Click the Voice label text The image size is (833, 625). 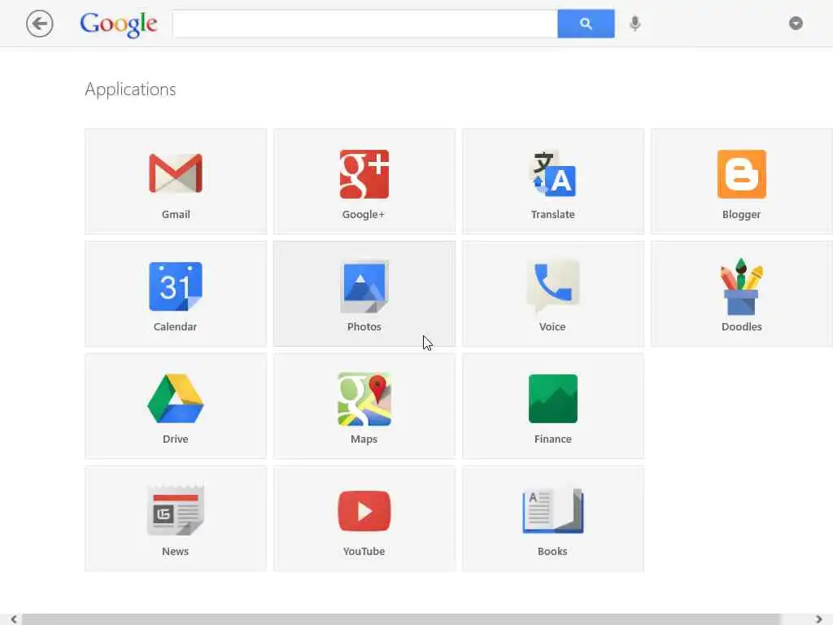tap(552, 326)
